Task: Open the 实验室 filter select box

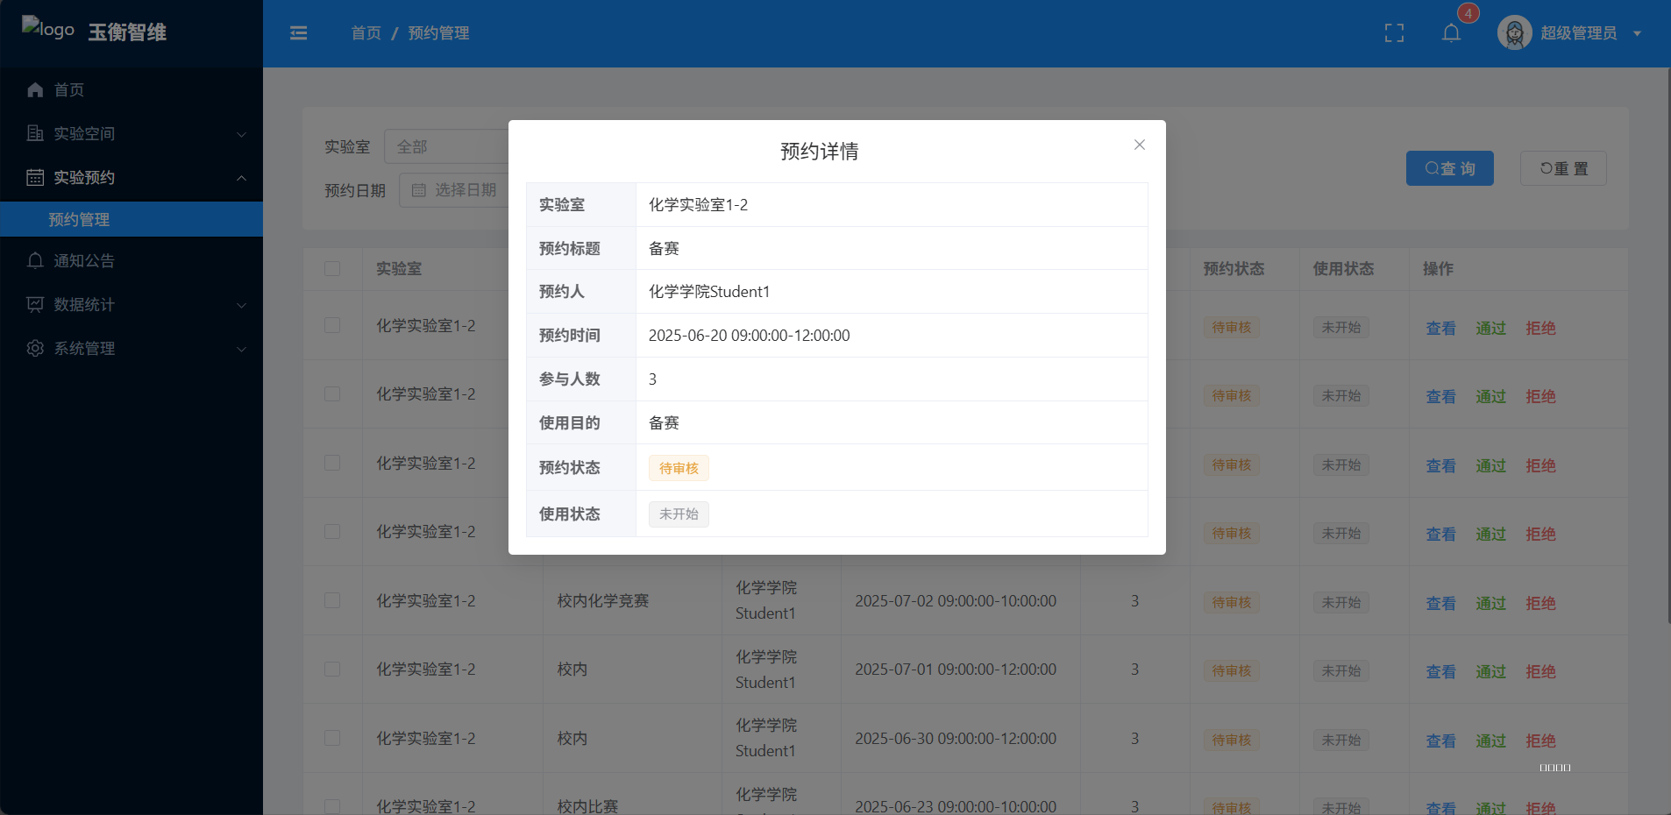Action: [447, 147]
